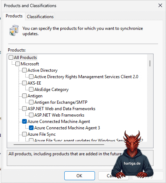Check the Azure File Sync checkbox

pos(24,134)
